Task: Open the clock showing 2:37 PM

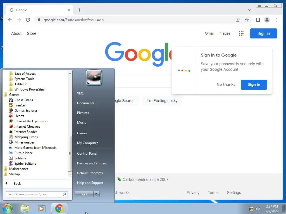Action: 272,209
